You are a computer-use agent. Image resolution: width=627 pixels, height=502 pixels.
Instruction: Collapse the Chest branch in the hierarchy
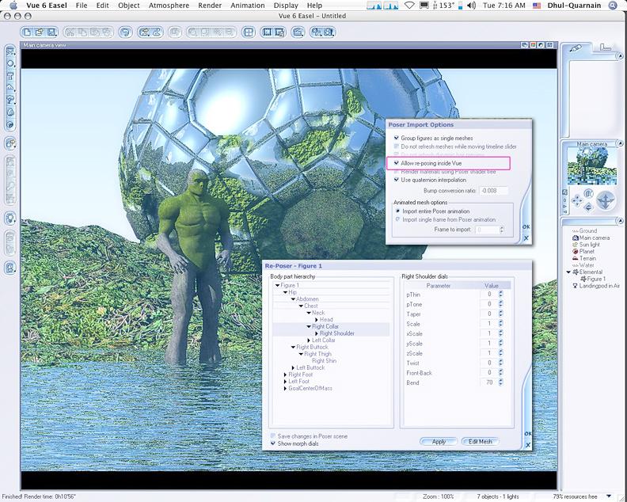[x=301, y=306]
